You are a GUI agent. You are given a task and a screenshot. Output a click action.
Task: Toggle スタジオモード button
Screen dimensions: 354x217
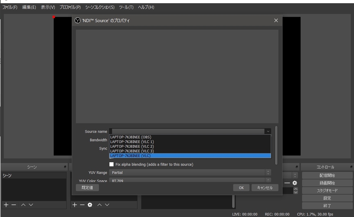(327, 191)
